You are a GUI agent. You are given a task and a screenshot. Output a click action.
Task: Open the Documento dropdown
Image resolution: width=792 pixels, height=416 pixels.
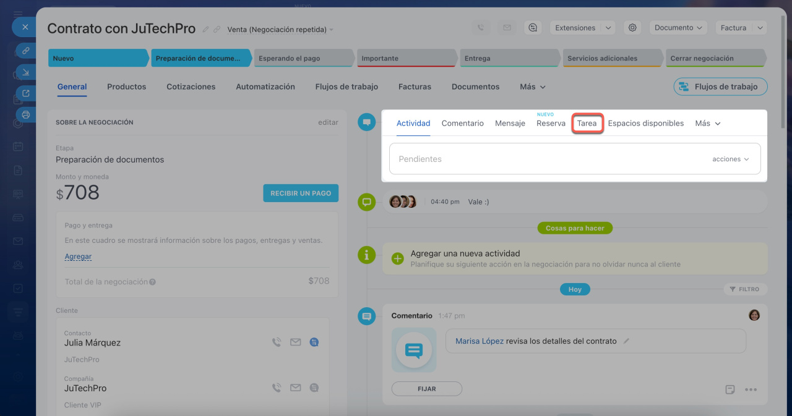pos(679,28)
